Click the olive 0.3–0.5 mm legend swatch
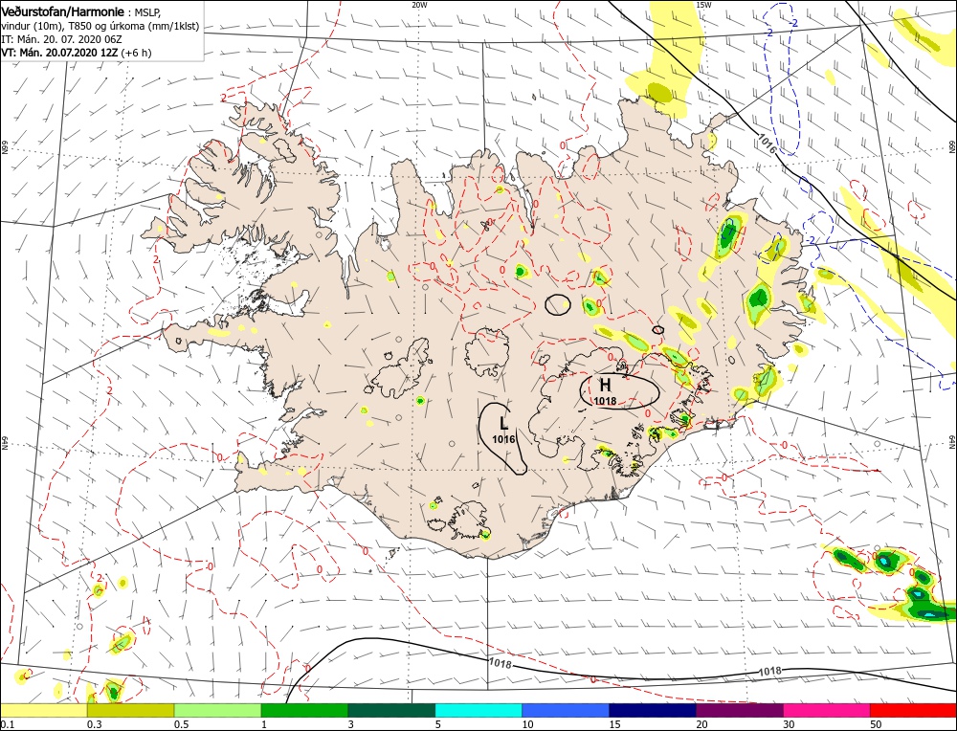The width and height of the screenshot is (957, 731). (x=130, y=710)
